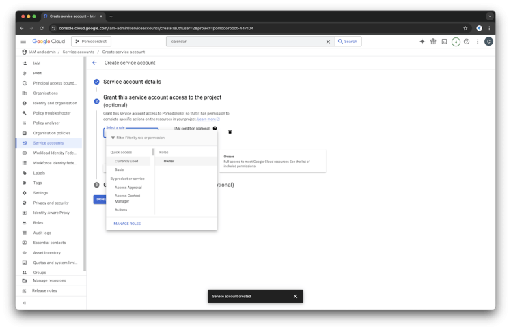Open the console settings three-dot menu
This screenshot has width=511, height=330.
(x=478, y=42)
